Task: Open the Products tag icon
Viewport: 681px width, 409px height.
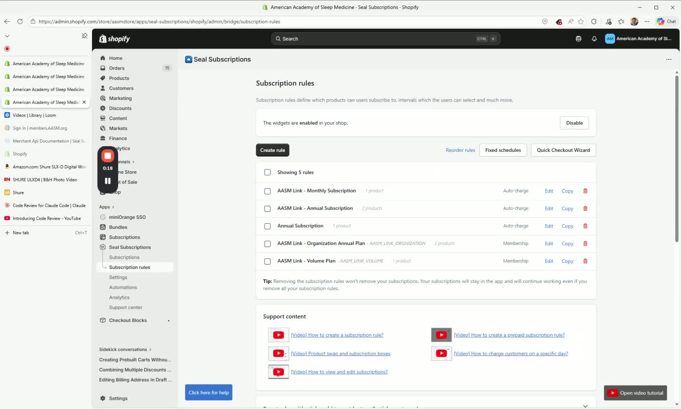Action: 103,78
